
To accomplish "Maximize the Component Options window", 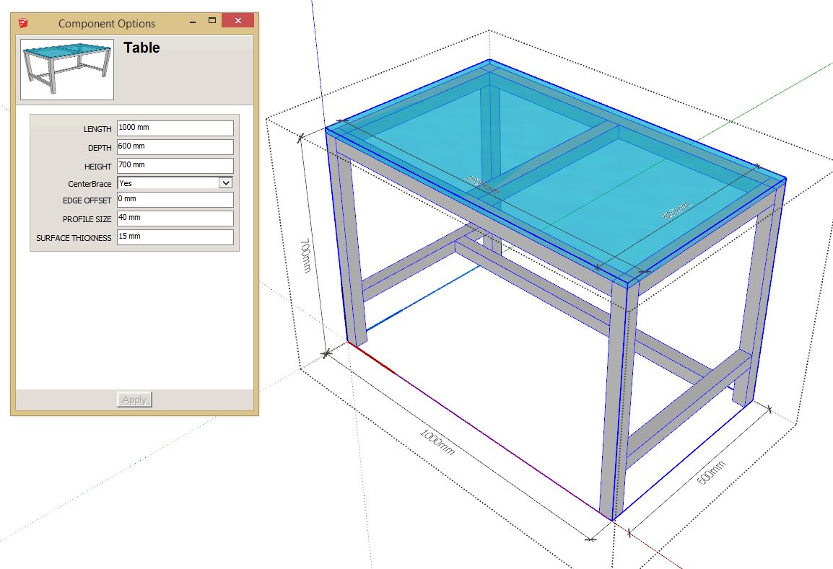I will [x=212, y=22].
